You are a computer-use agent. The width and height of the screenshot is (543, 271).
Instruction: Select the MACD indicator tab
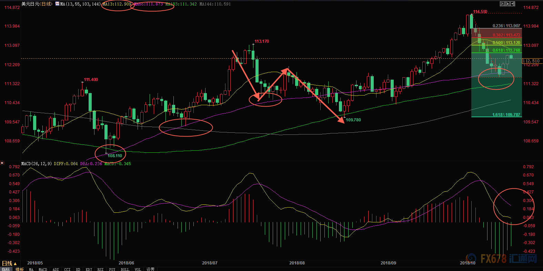coord(43,269)
